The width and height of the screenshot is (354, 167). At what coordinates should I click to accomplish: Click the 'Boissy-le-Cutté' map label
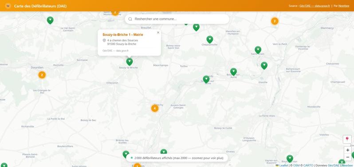[x=223, y=128]
